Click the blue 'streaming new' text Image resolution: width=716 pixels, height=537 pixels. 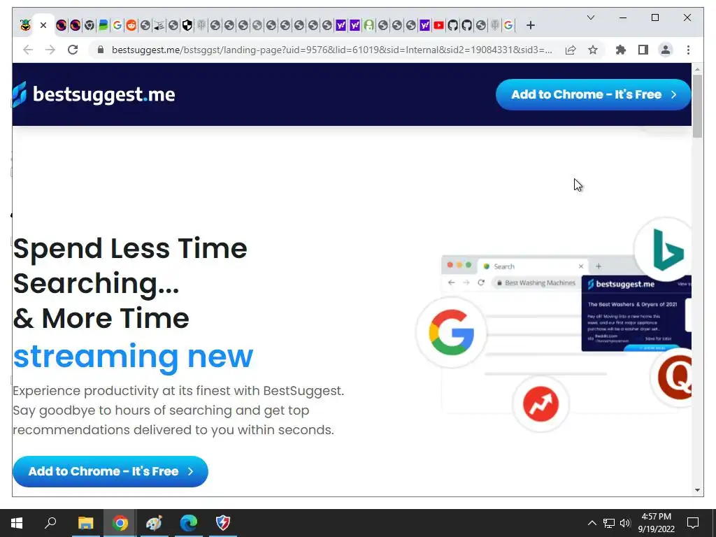(133, 357)
